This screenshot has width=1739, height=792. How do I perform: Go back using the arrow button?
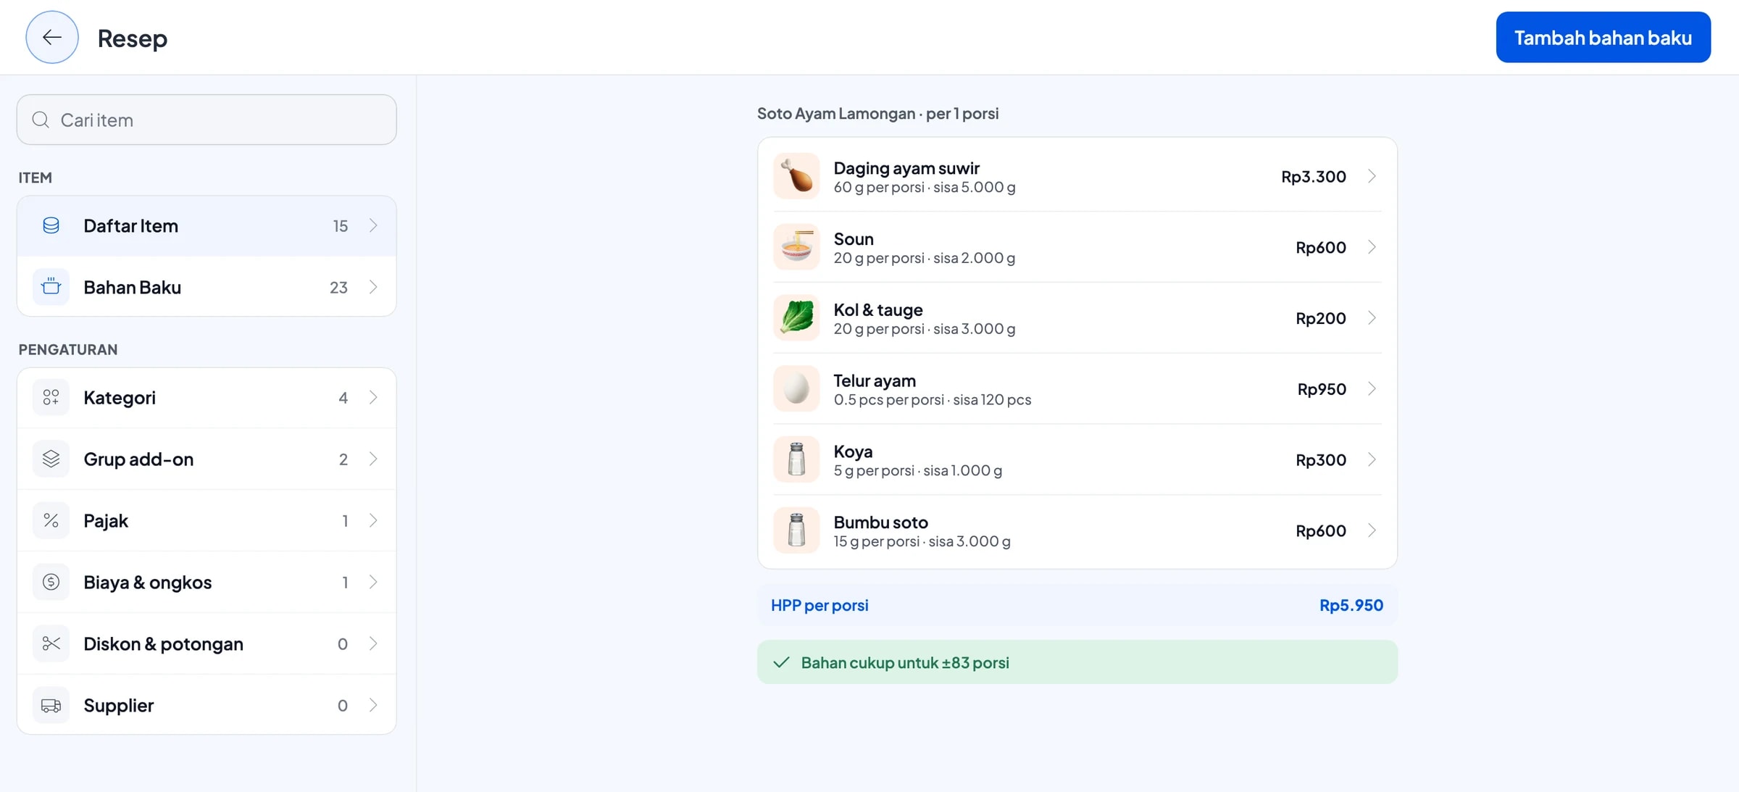coord(52,37)
